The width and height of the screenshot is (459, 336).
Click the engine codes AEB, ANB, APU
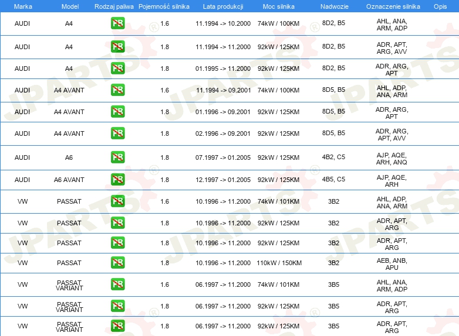coord(392,264)
